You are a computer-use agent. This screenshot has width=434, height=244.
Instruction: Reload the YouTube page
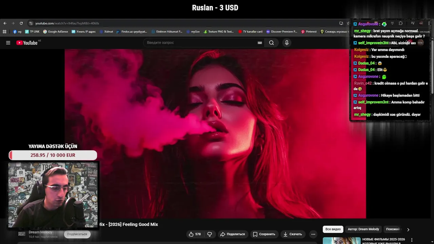(x=21, y=23)
